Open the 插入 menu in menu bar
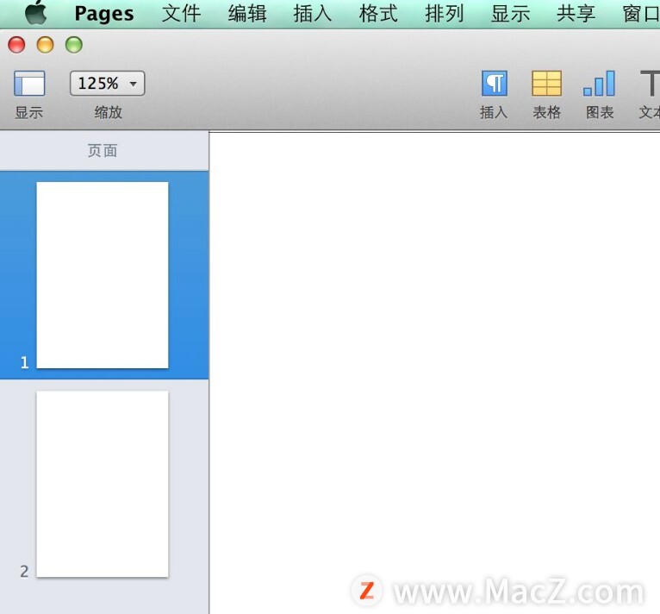The height and width of the screenshot is (614, 660). [x=313, y=14]
